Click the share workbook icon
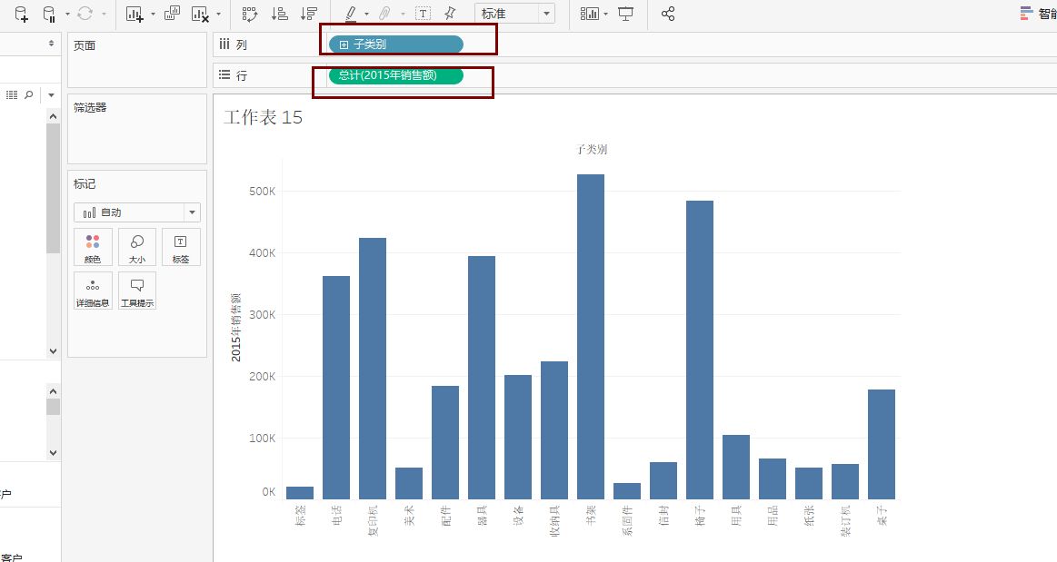This screenshot has width=1057, height=562. tap(668, 14)
